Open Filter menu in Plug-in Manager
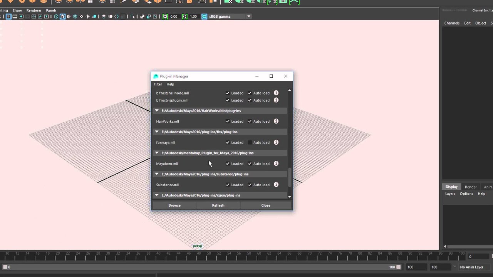This screenshot has width=493, height=277. pyautogui.click(x=158, y=84)
